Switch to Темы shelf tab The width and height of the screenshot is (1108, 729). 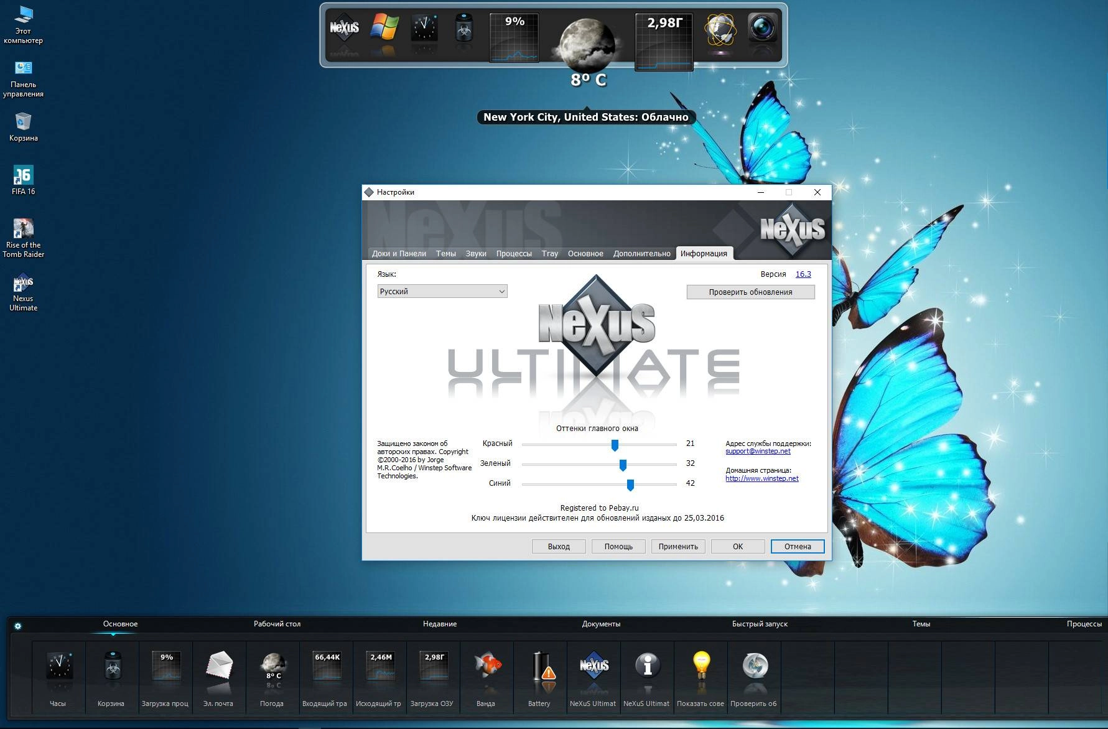(921, 624)
